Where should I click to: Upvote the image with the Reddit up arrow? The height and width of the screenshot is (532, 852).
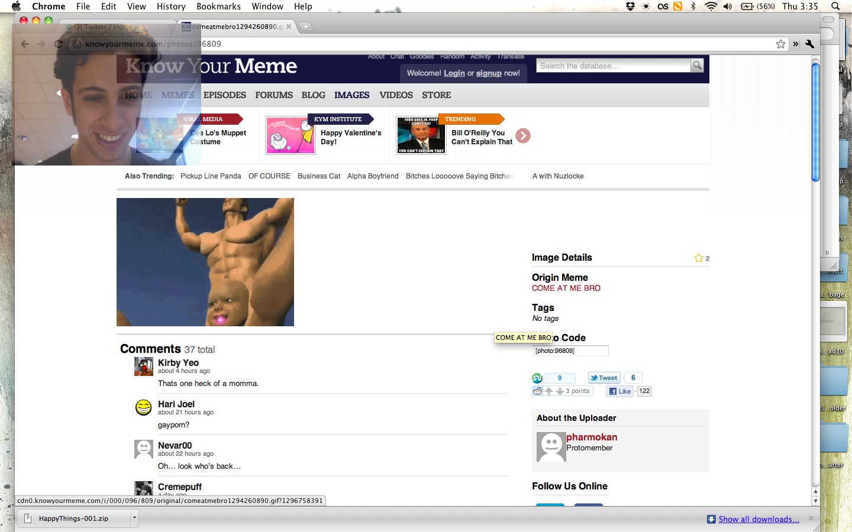click(x=549, y=391)
